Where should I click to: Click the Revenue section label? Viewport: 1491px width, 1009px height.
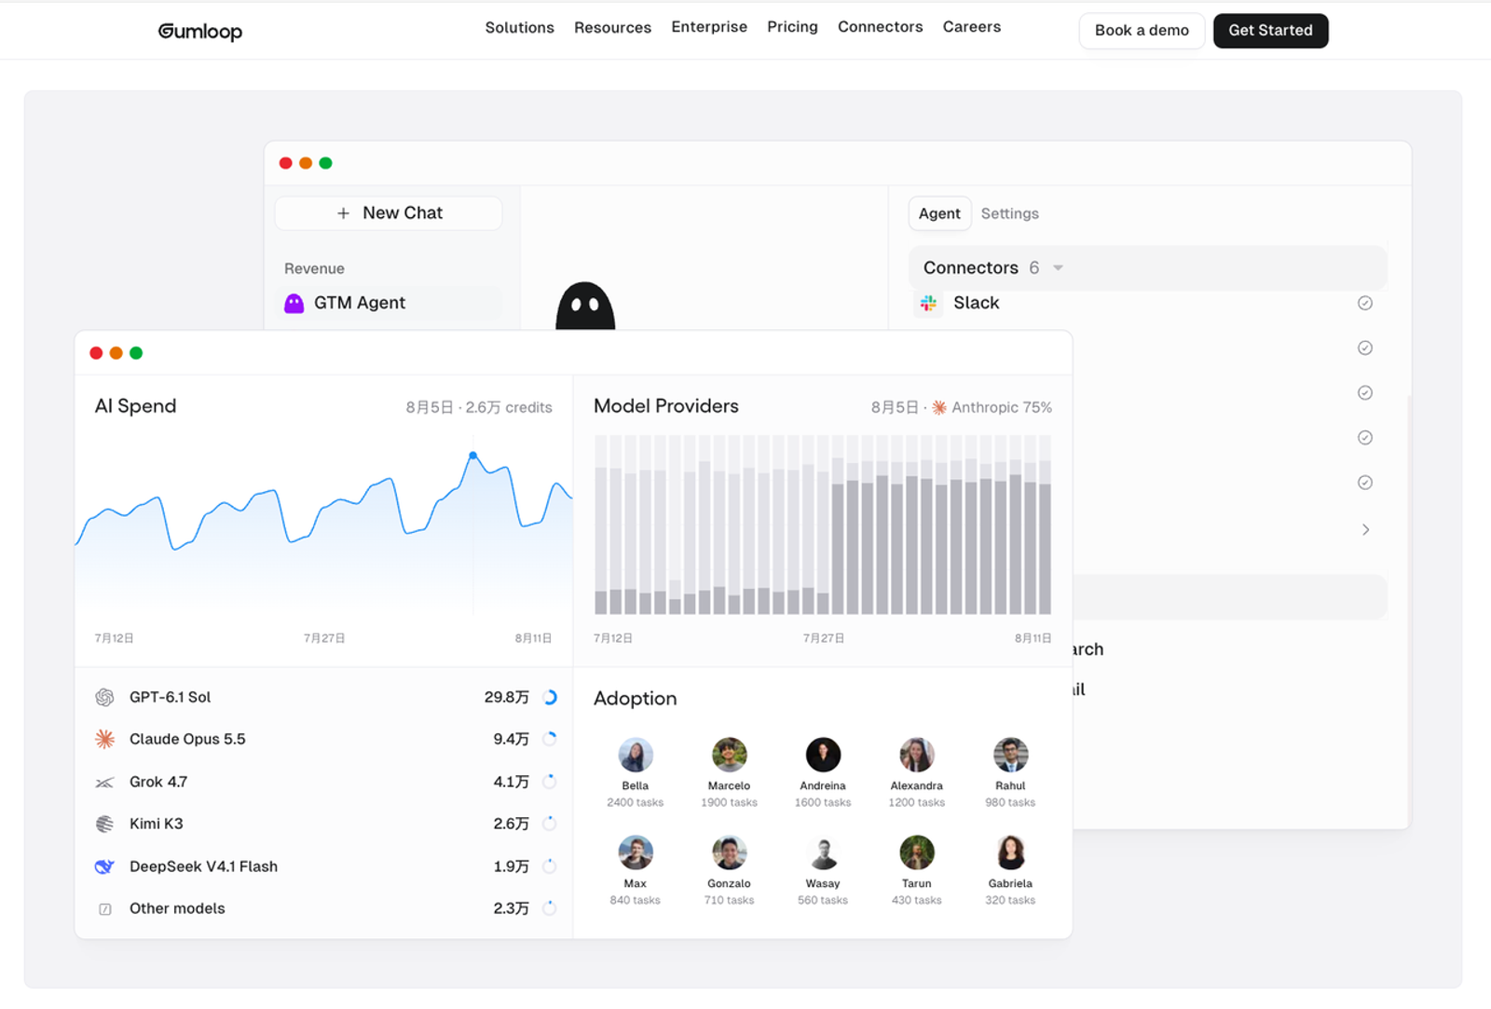point(314,268)
